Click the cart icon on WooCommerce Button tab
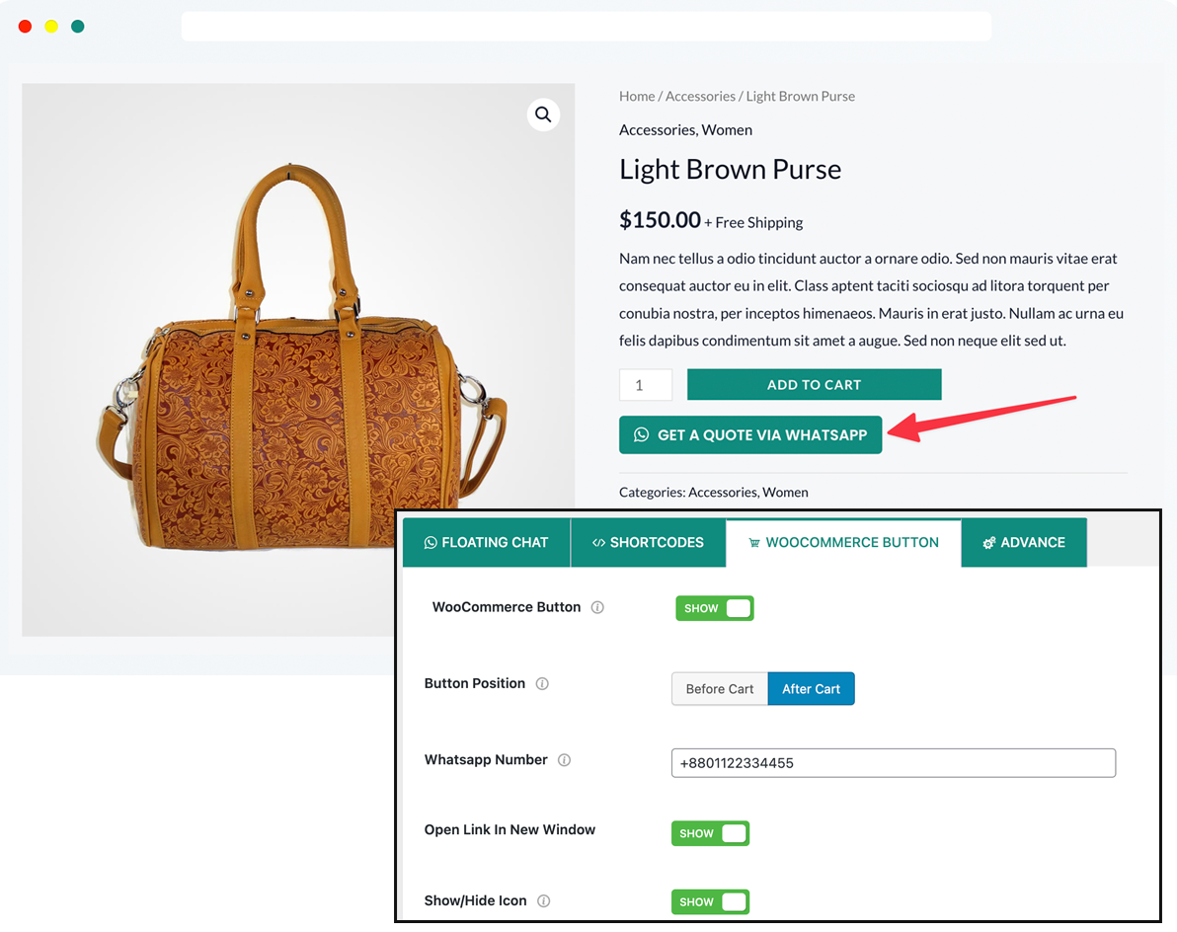The height and width of the screenshot is (932, 1177). (x=755, y=541)
